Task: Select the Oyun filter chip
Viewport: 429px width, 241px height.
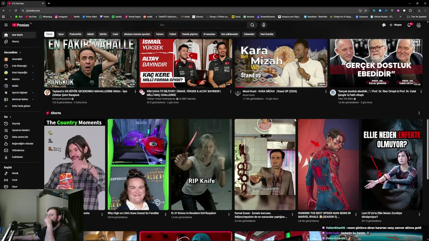Action: (x=61, y=34)
